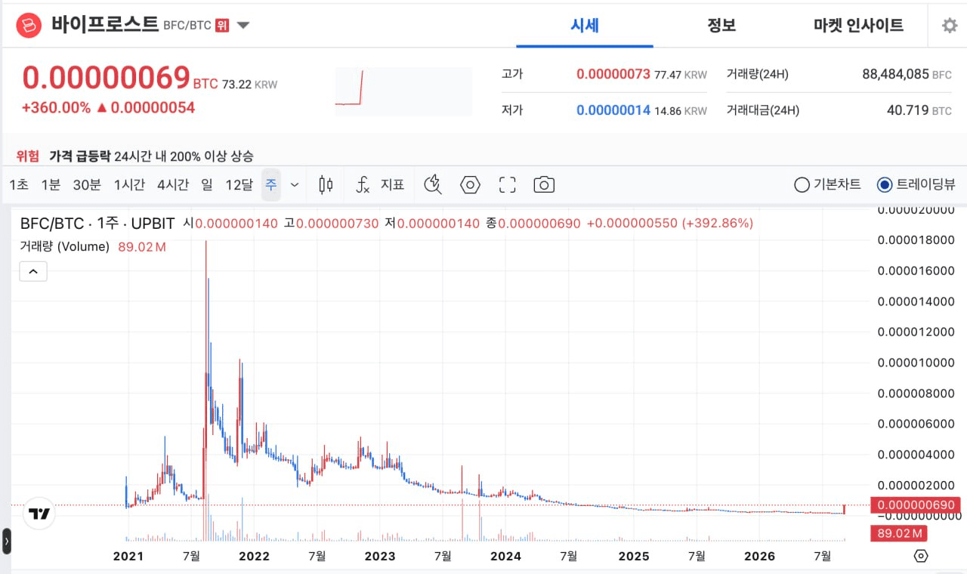Select the 주 weekly interval
967x574 pixels.
(271, 184)
